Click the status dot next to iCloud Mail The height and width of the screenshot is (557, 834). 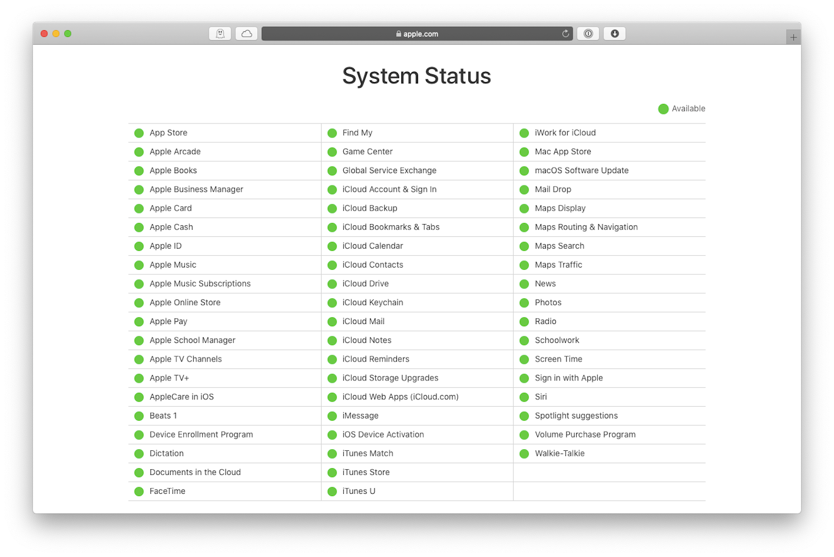[x=332, y=321]
